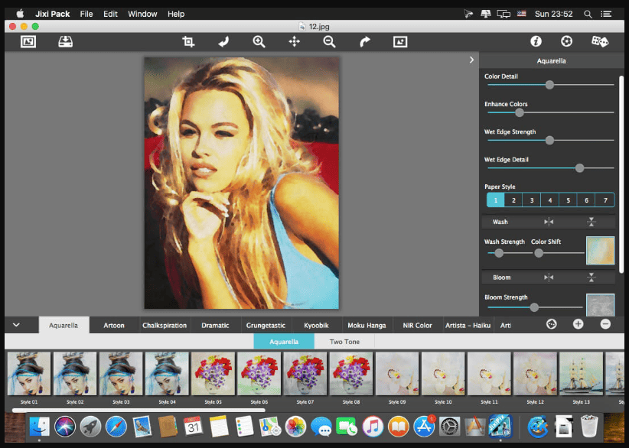The height and width of the screenshot is (448, 629).
Task: Click the fit image to window icon
Action: click(x=400, y=42)
